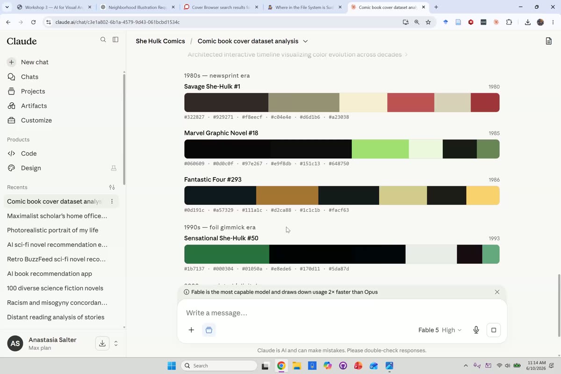Screen dimensions: 561x374
Task: Show hidden system tray icons
Action: point(466,366)
